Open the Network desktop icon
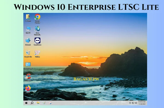The height and width of the screenshot is (108, 164). [28, 42]
